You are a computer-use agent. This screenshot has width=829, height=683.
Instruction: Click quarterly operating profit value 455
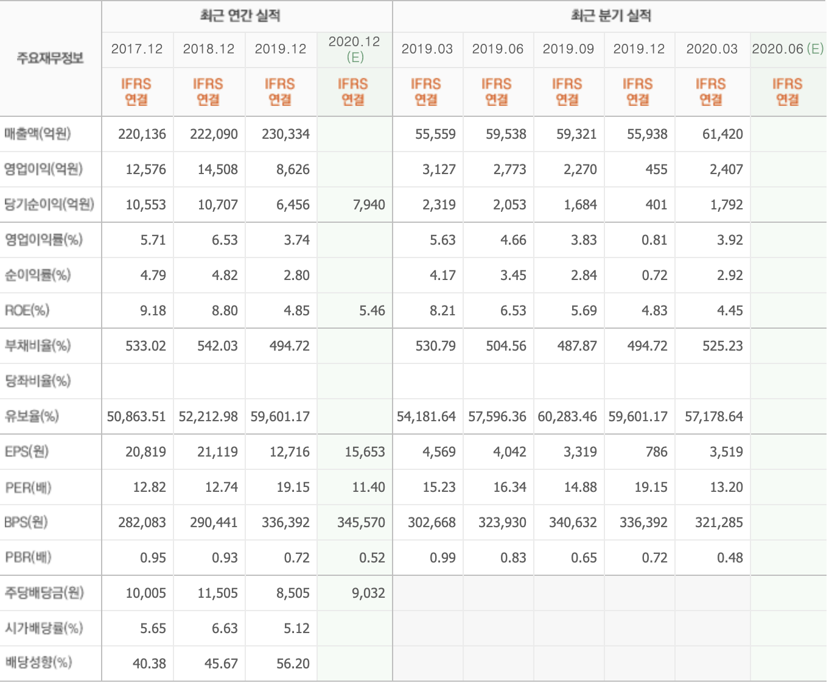point(656,170)
